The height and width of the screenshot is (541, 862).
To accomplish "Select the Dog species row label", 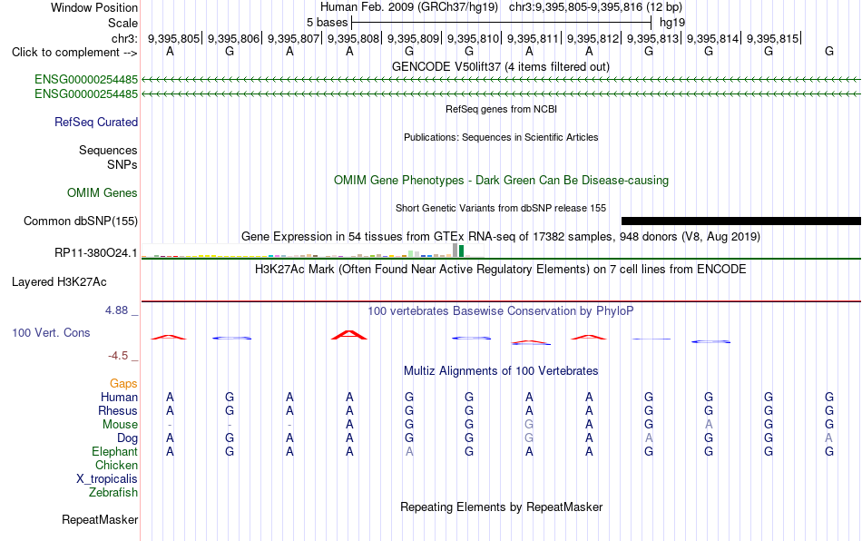I will [128, 438].
